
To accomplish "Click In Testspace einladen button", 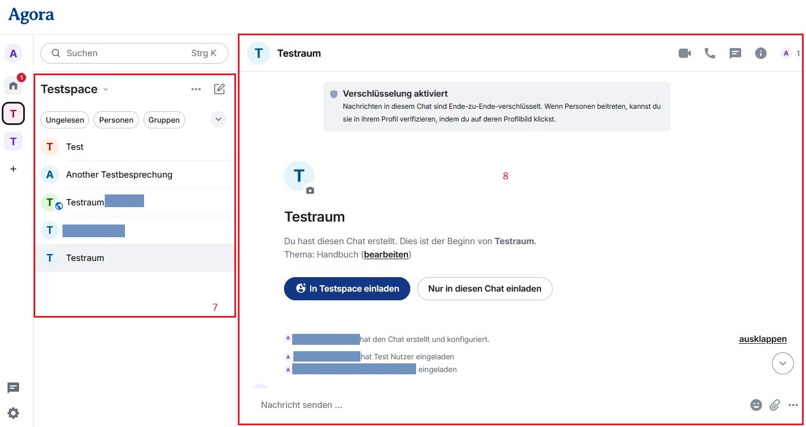I will [347, 288].
